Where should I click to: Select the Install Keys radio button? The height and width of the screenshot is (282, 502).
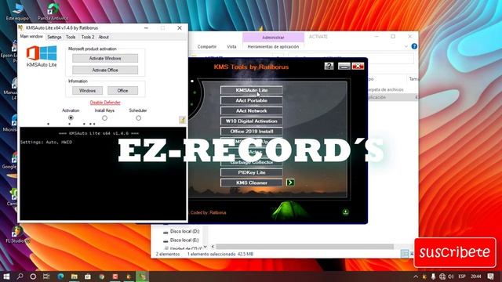(x=104, y=118)
